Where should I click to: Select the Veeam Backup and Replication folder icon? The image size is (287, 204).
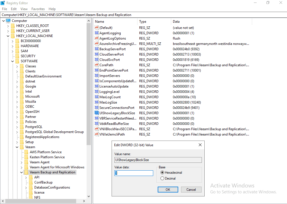[26, 172]
